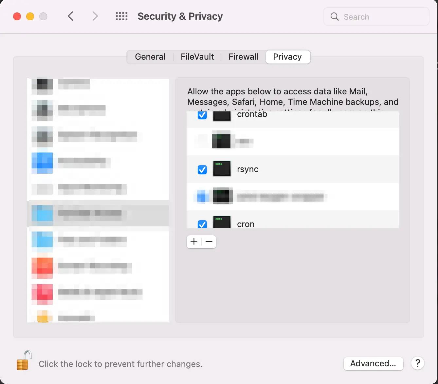
Task: Remove an app with the minus button
Action: pyautogui.click(x=209, y=241)
